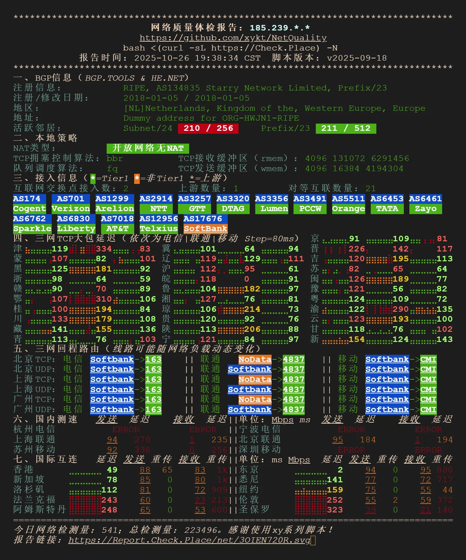Click the bash curl command line
This screenshot has height=560, width=466.
(230, 48)
